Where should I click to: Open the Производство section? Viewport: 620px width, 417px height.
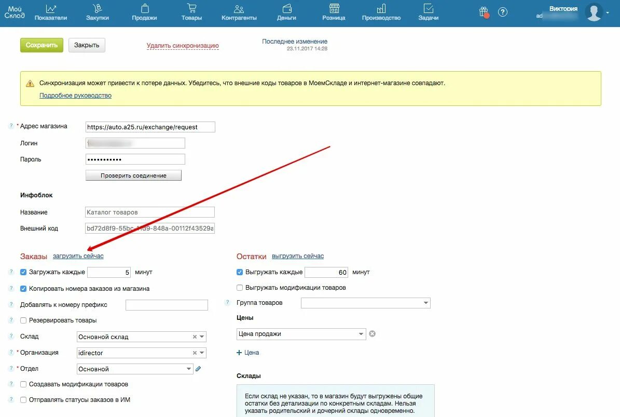[x=381, y=12]
